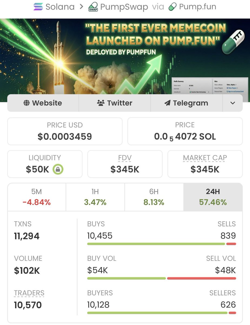Click the BUYERS count 10,128
Image resolution: width=250 pixels, height=325 pixels.
pyautogui.click(x=98, y=305)
